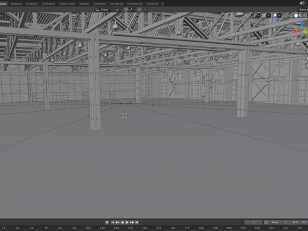Click the blue Z axis gizmo handle
The height and width of the screenshot is (231, 308).
[x=302, y=23]
